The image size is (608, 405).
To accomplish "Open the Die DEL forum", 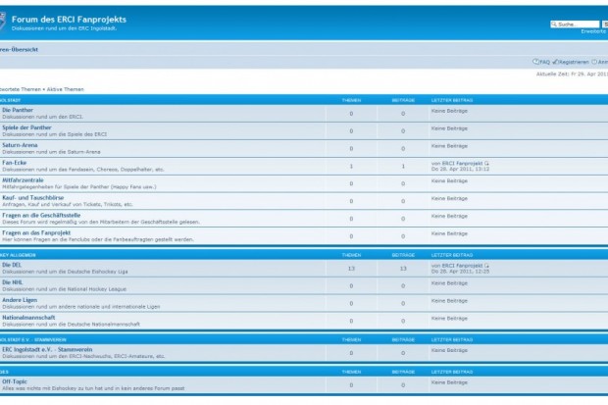I will point(12,265).
